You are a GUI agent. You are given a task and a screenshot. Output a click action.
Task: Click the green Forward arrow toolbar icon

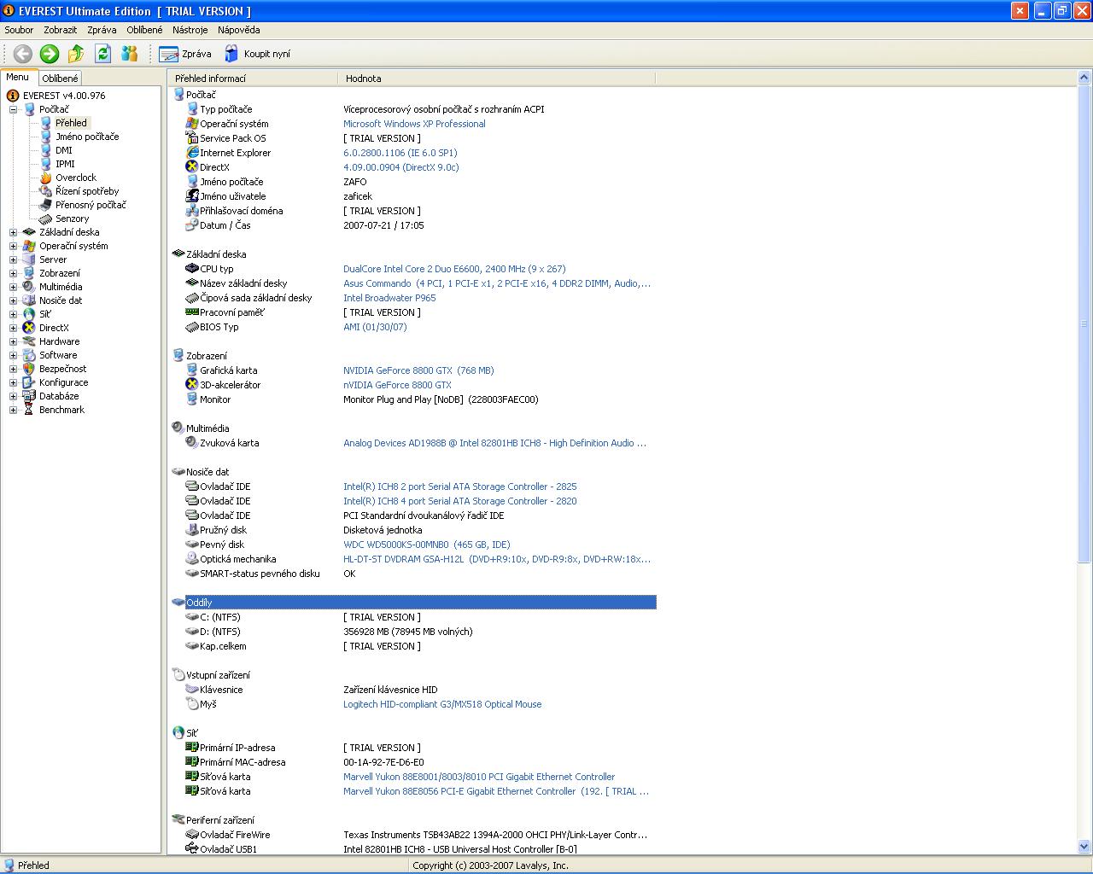pos(50,54)
